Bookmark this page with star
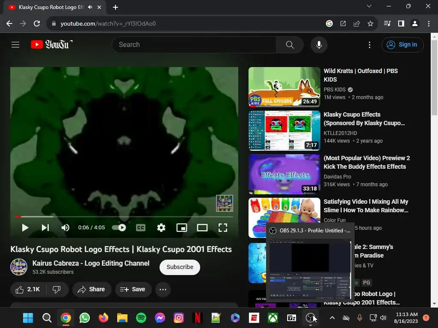The image size is (438, 328). click(370, 23)
